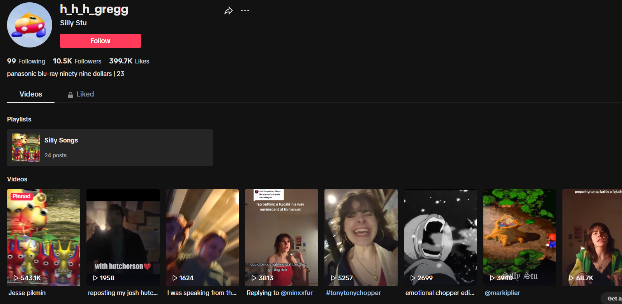This screenshot has width=622, height=304.
Task: Click the Playlists section heading
Action: (x=19, y=119)
